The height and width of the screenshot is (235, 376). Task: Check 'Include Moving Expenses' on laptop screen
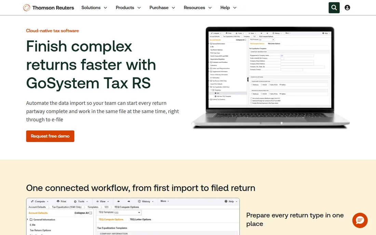pyautogui.click(x=251, y=103)
